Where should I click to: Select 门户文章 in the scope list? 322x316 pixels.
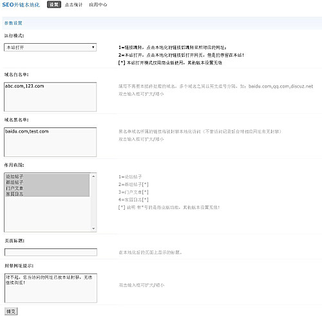coord(47,188)
